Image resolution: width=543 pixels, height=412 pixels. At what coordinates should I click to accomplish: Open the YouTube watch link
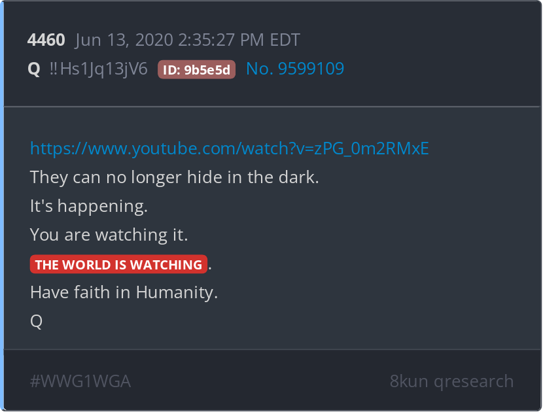tap(229, 148)
